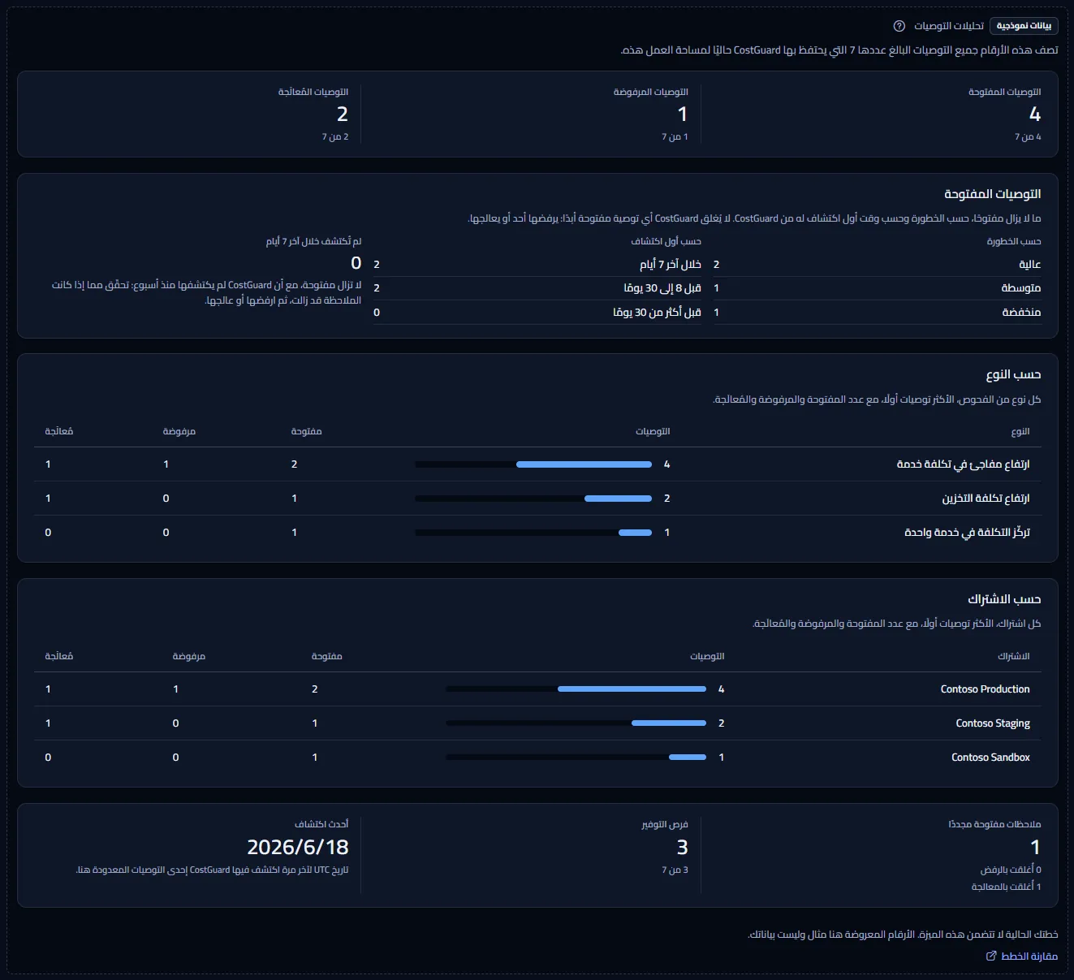
Task: Select the قبل 8 إلى 30 يومًا row
Action: coord(537,288)
